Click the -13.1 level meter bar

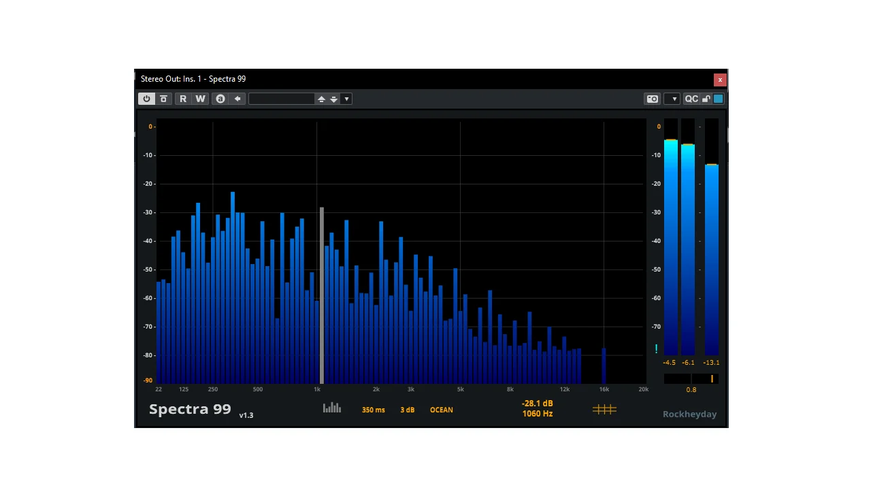712,237
